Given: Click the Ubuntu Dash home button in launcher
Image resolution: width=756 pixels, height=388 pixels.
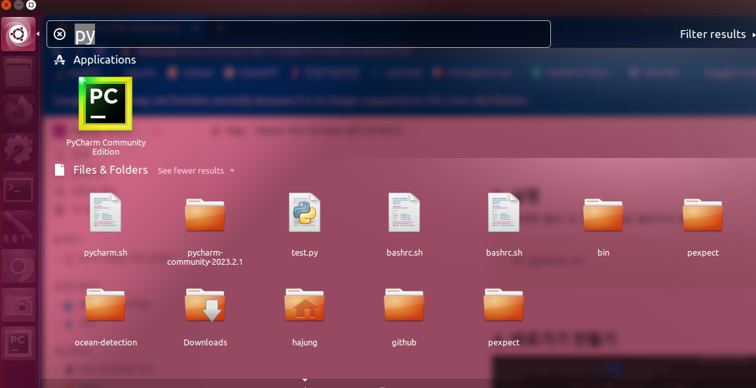Looking at the screenshot, I should click(18, 34).
